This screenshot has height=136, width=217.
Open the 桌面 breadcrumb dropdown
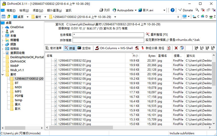(x=28, y=17)
